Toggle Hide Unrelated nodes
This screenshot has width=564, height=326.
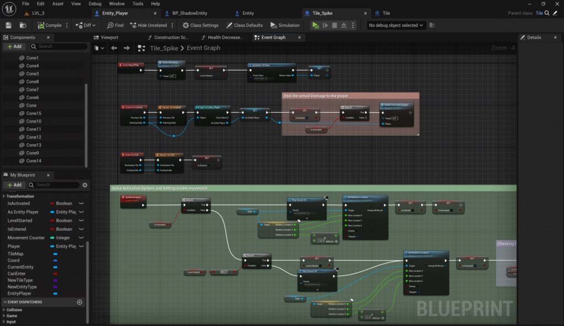tap(149, 25)
